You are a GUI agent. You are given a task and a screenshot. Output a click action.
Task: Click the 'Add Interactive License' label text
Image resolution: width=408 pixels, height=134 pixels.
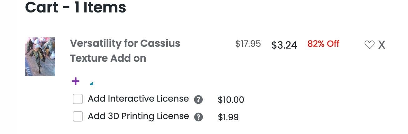click(138, 99)
